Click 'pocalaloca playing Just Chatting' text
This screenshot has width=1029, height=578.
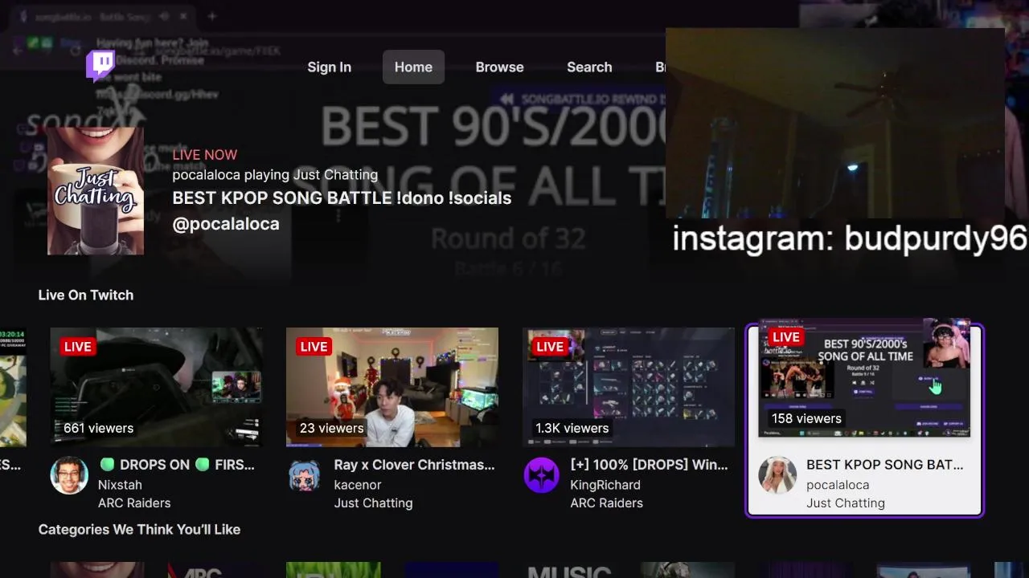pos(275,175)
